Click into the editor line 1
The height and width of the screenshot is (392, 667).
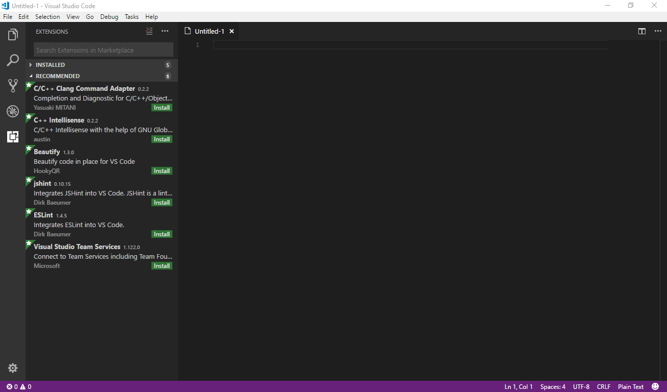click(410, 45)
